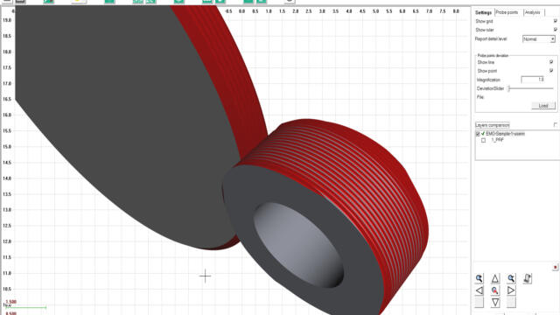Click the icon right of the zoom magnifiers
The width and height of the screenshot is (560, 315).
point(528,278)
